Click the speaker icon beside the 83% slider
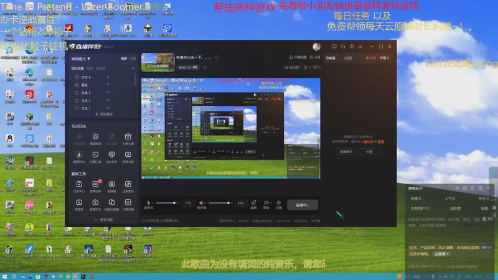The height and width of the screenshot is (280, 498). pyautogui.click(x=201, y=203)
